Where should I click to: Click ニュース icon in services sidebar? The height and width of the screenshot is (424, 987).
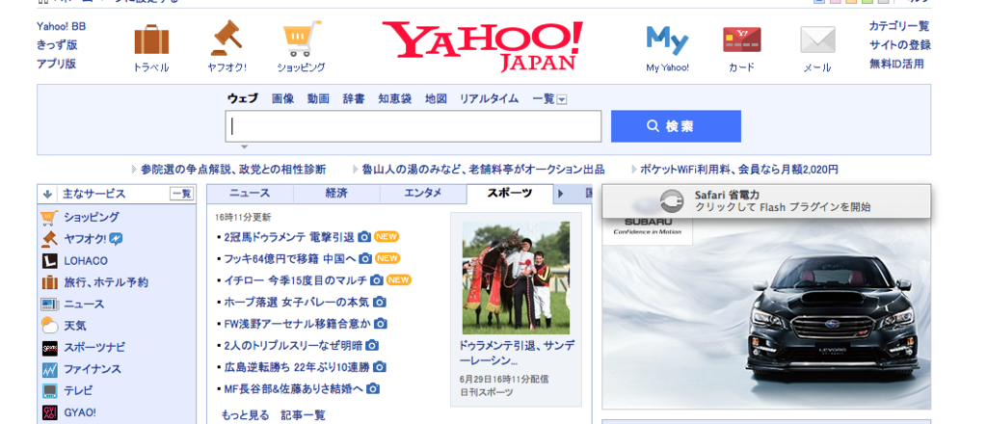(50, 304)
